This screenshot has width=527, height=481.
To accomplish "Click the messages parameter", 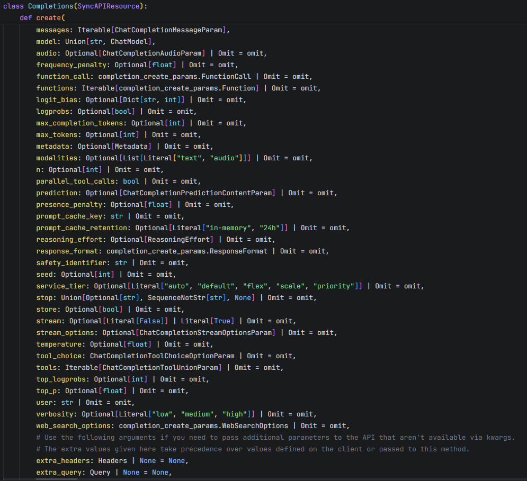I will [x=53, y=30].
